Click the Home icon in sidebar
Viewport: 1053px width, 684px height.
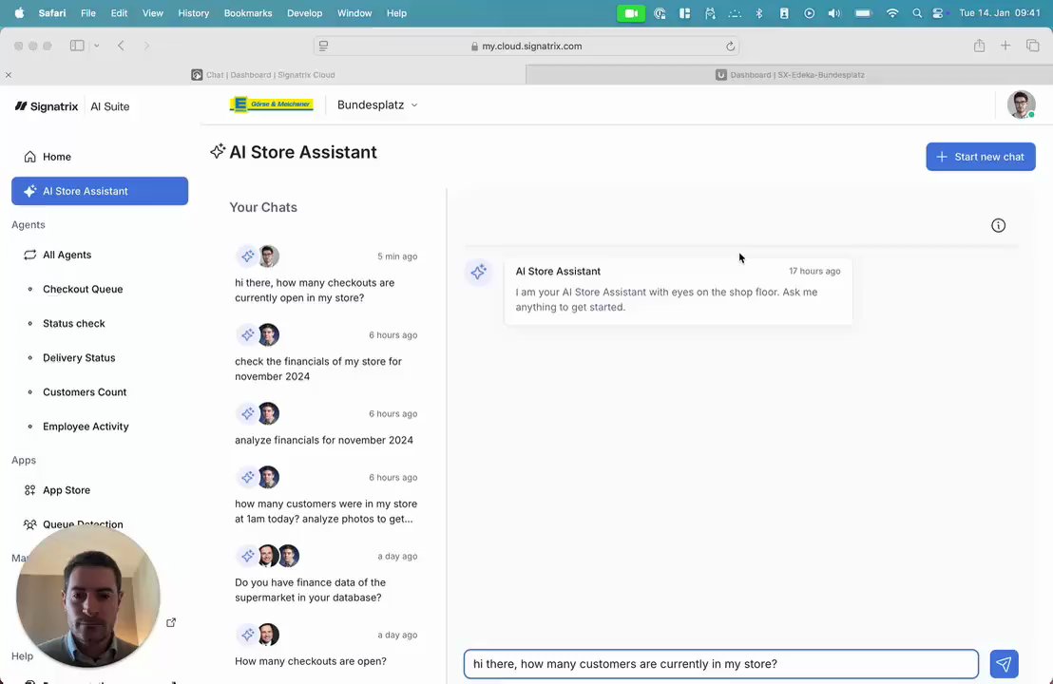click(x=29, y=157)
